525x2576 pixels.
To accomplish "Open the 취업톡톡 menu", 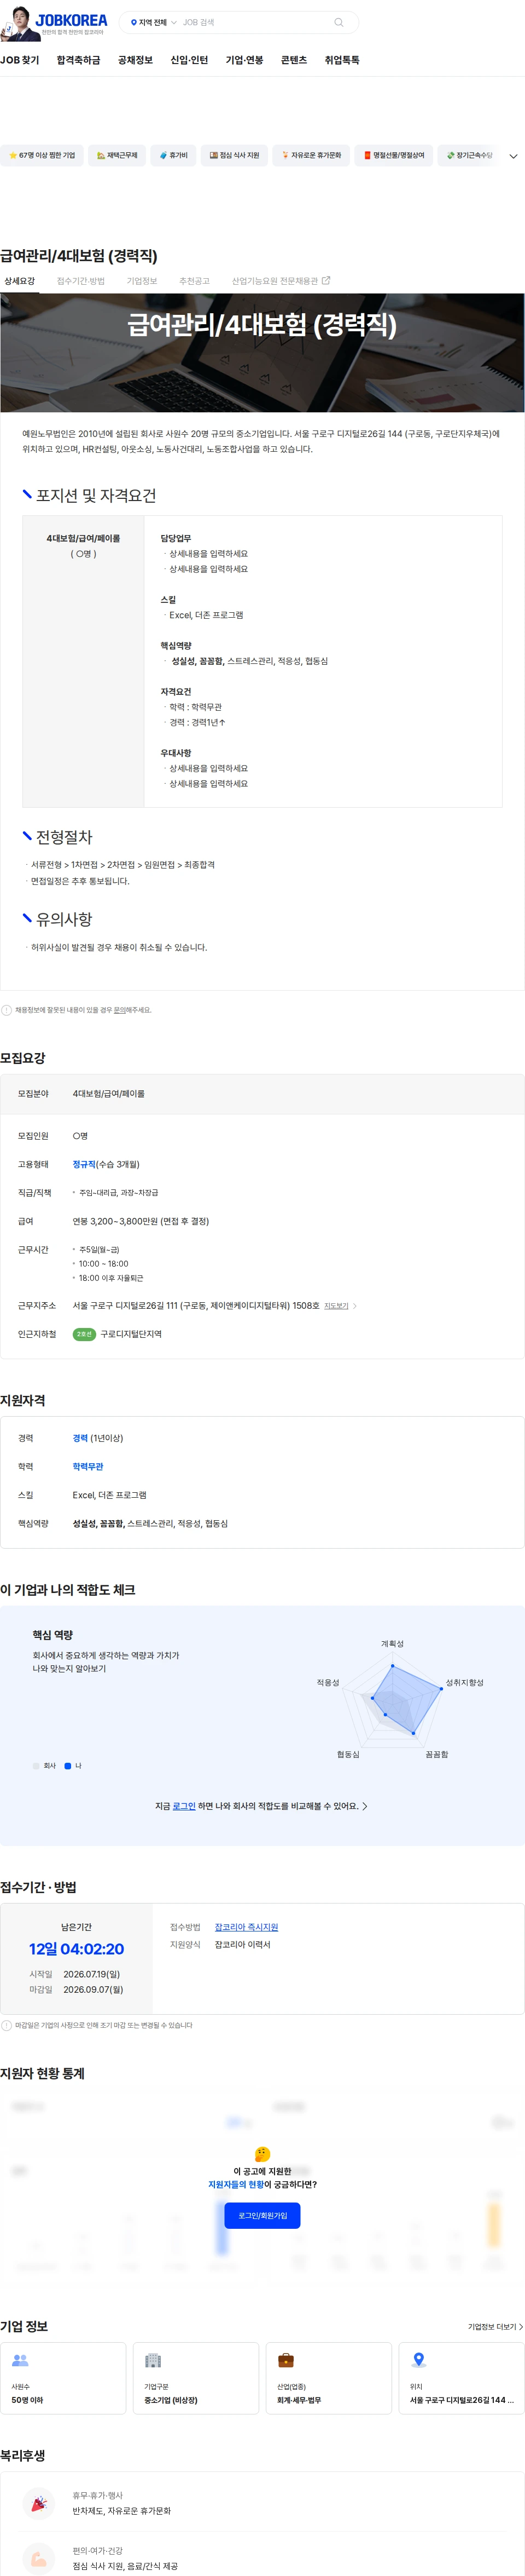I will click(x=342, y=60).
